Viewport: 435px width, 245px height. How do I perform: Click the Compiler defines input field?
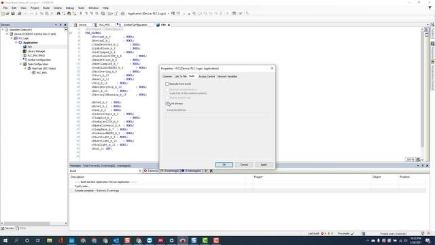pos(217,116)
